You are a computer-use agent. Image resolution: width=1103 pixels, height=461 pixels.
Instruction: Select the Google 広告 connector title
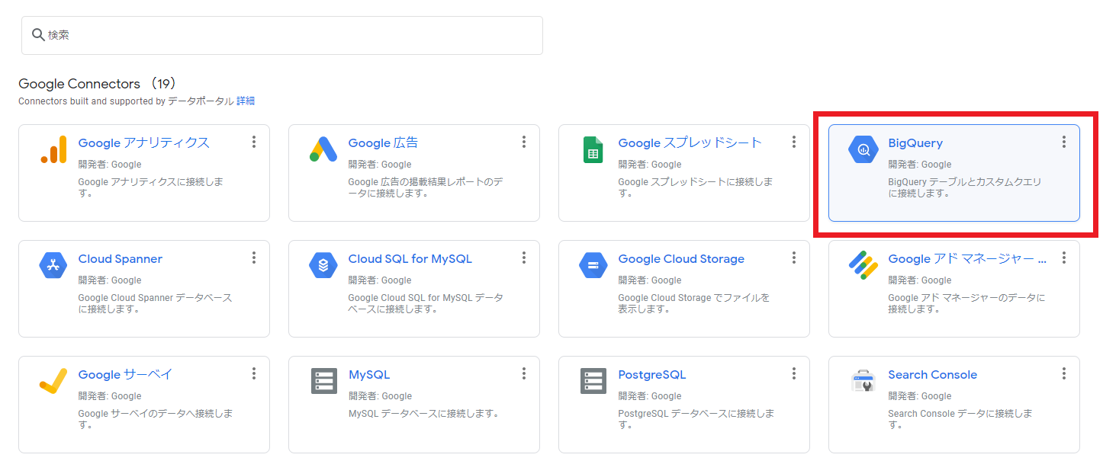tap(383, 143)
